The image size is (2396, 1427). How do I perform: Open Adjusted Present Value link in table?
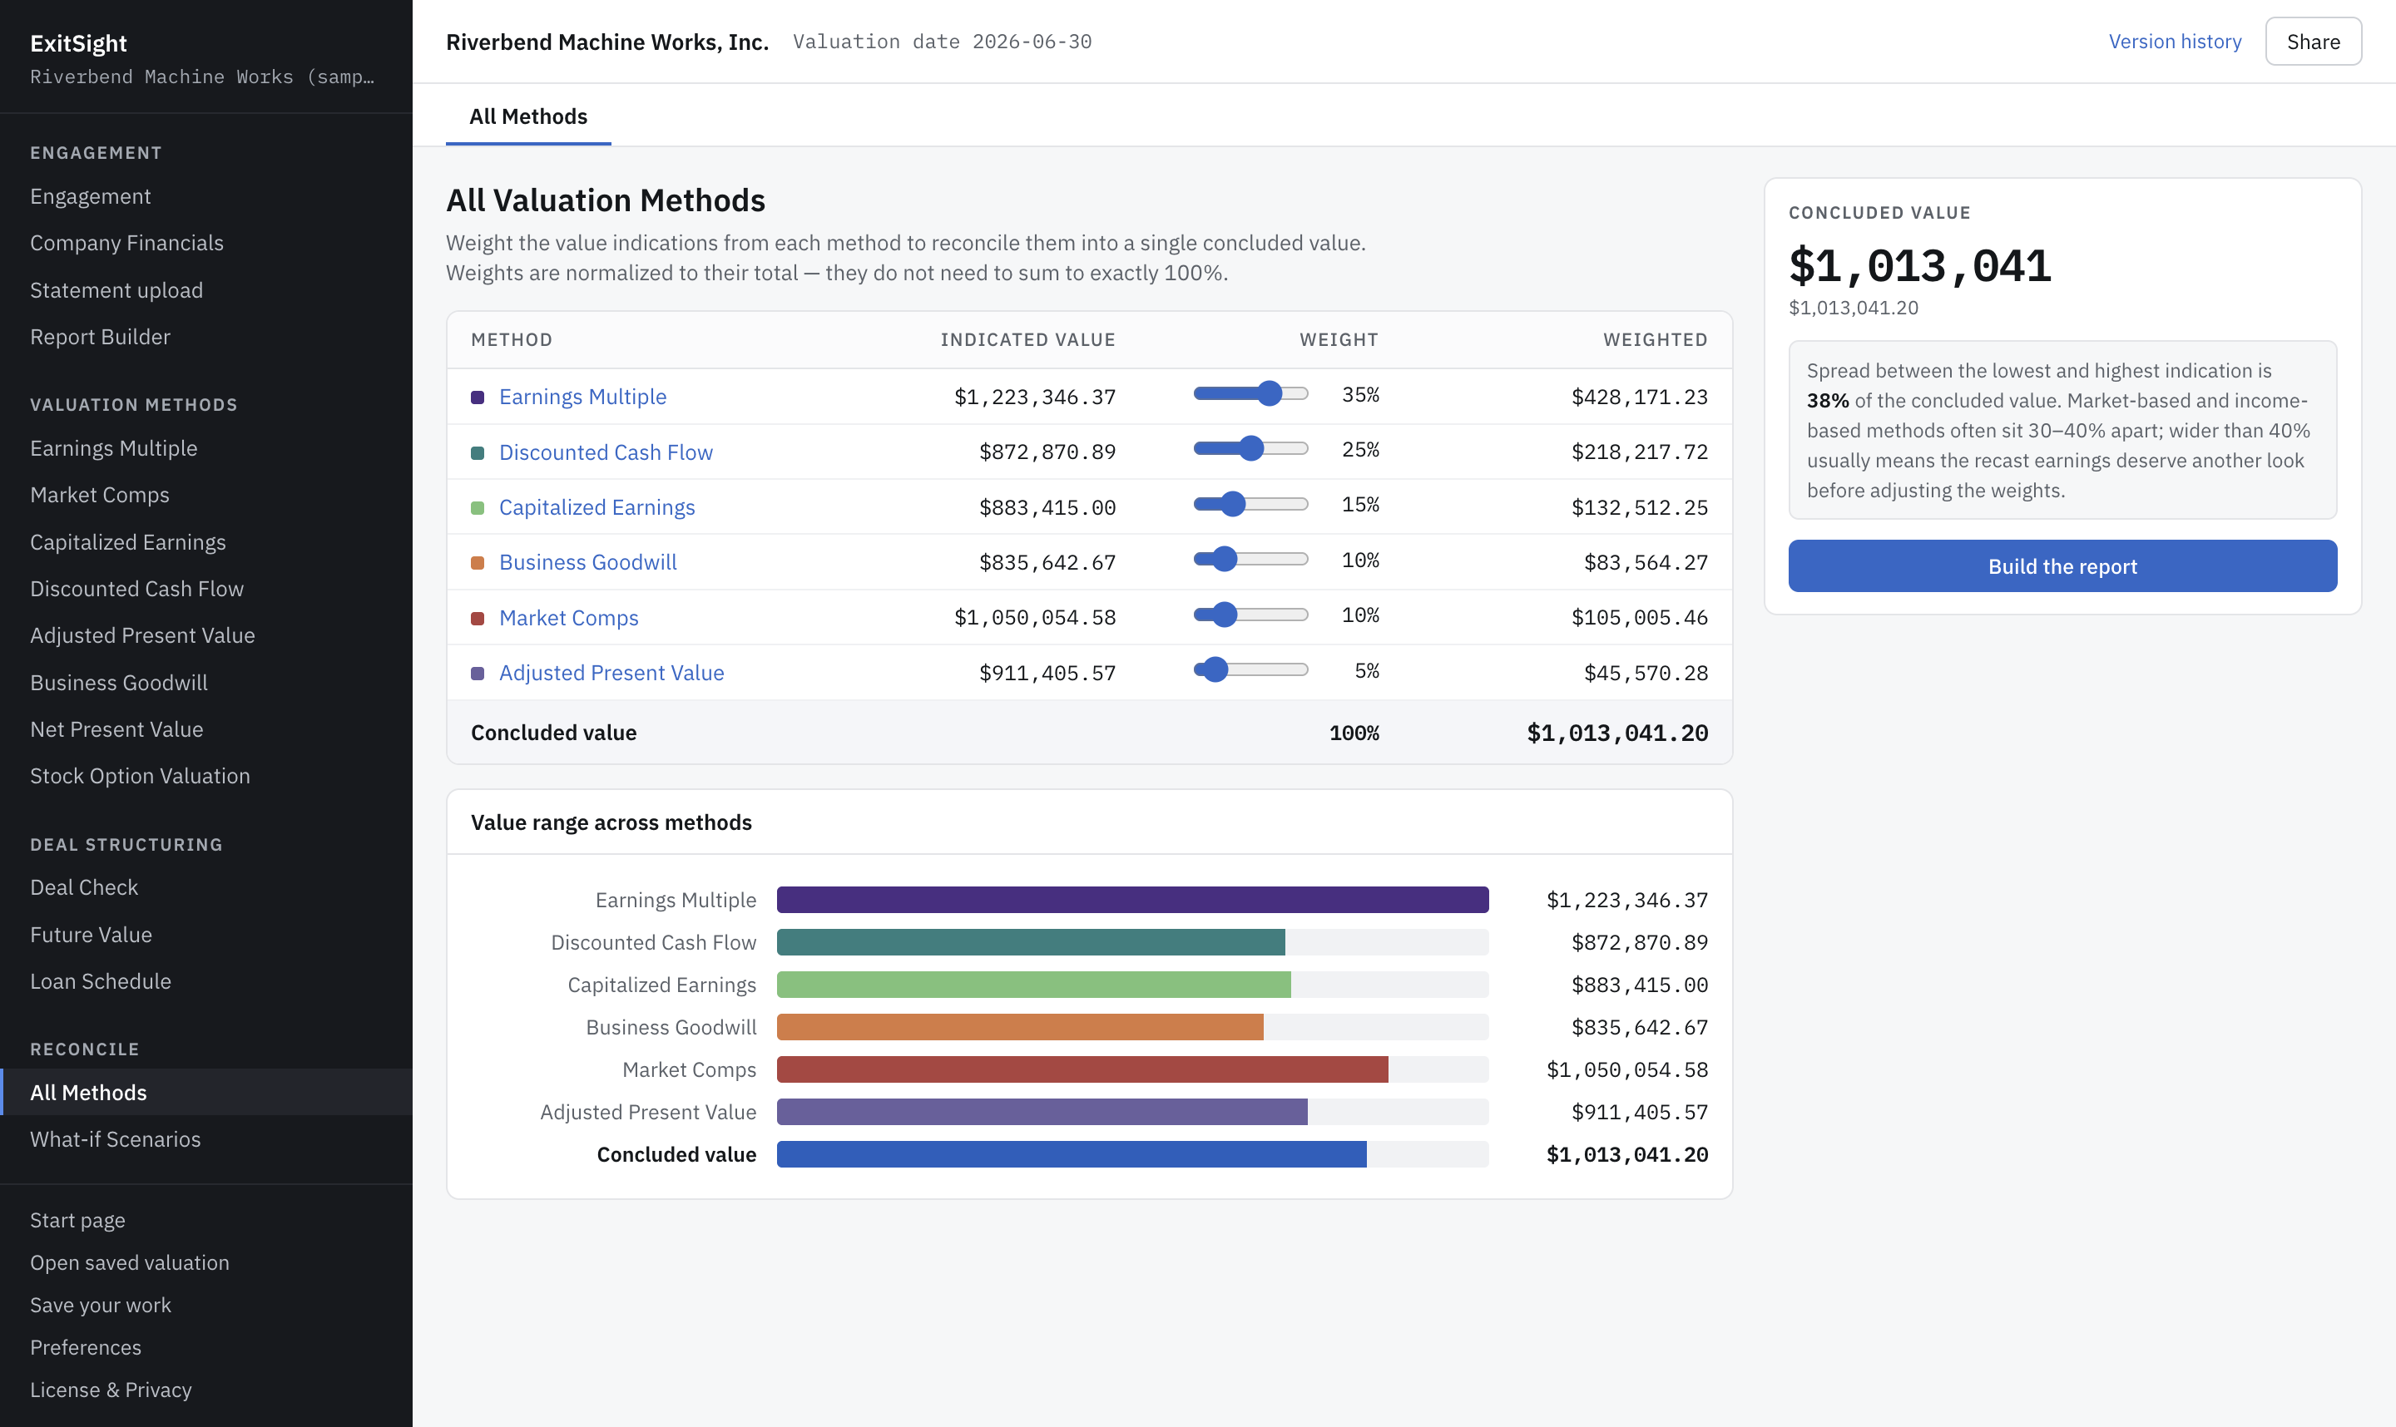click(611, 673)
